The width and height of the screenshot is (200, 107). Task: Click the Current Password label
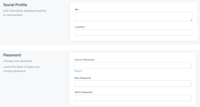coord(84,60)
